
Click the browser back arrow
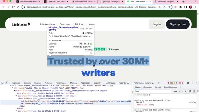point(3,7)
